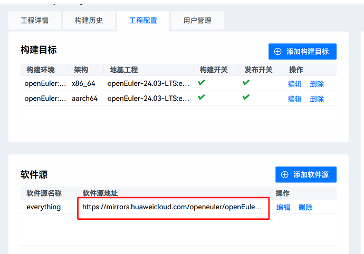Screen dimensions: 364x254
Task: Toggle 构建开关 checkmark for x86_64 row
Action: tap(201, 83)
